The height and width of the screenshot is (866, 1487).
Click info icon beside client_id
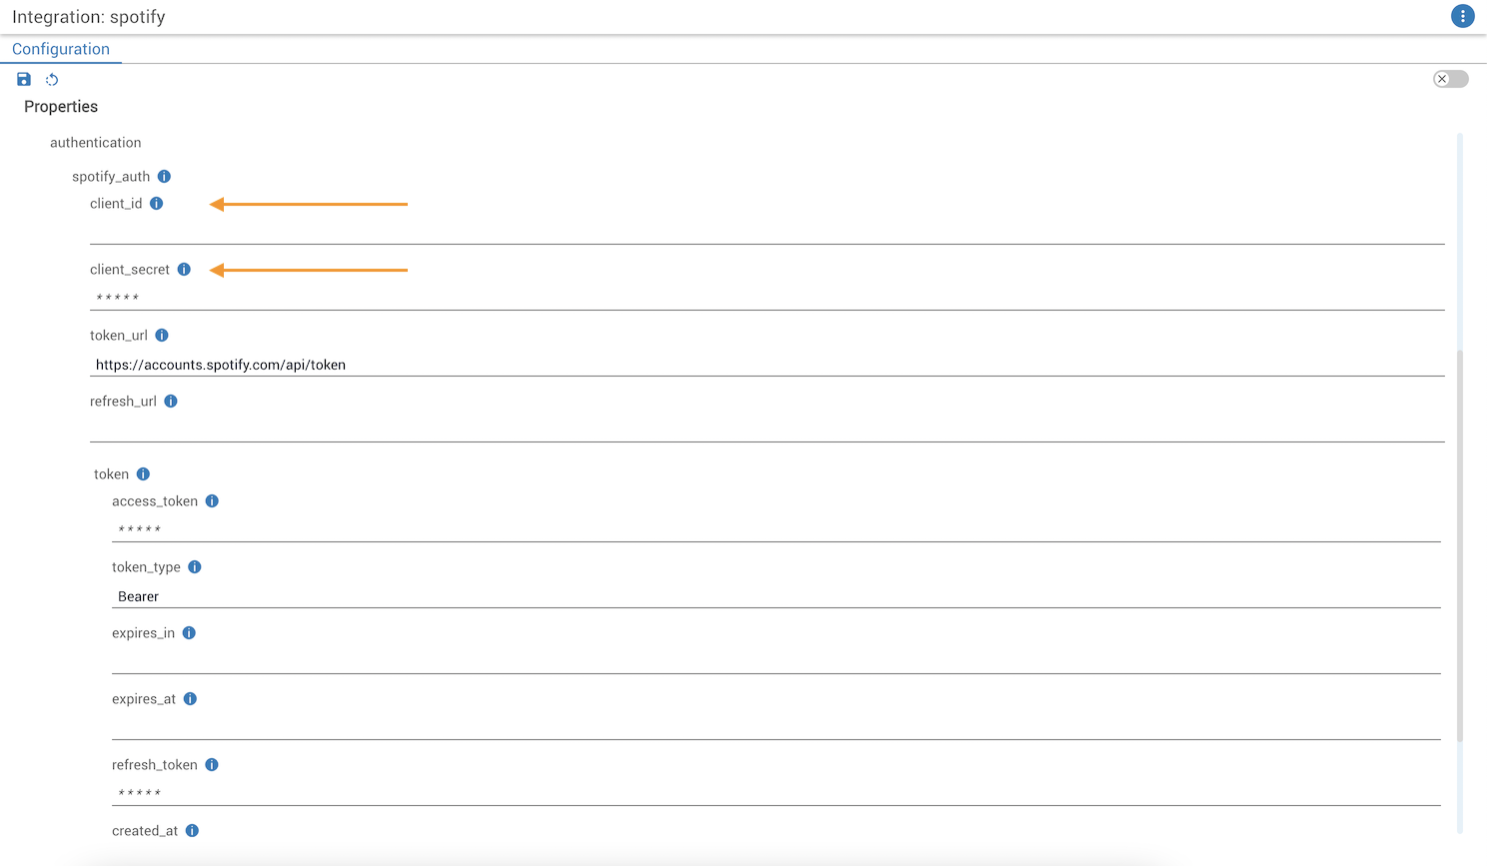(157, 204)
